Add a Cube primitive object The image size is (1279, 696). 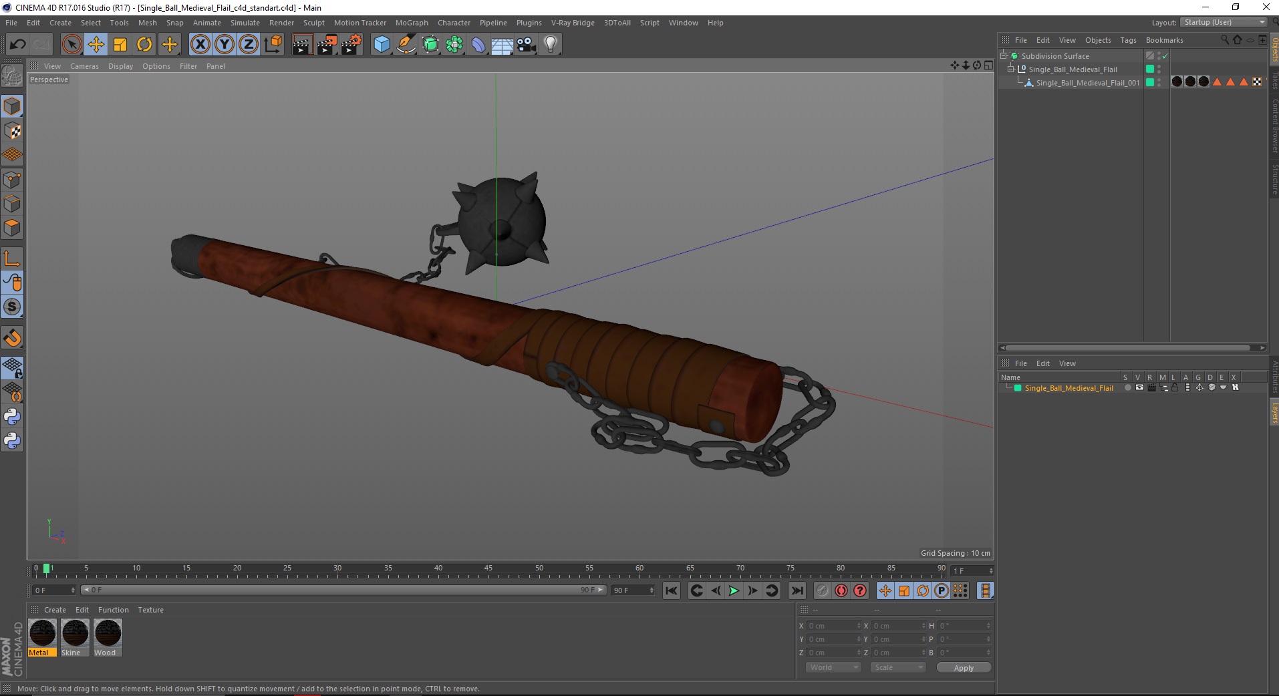click(382, 45)
